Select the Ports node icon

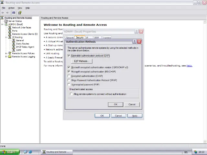tap(10, 31)
